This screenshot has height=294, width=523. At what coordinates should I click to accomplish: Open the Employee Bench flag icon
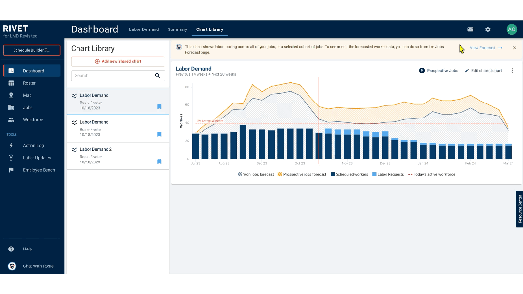pos(11,169)
